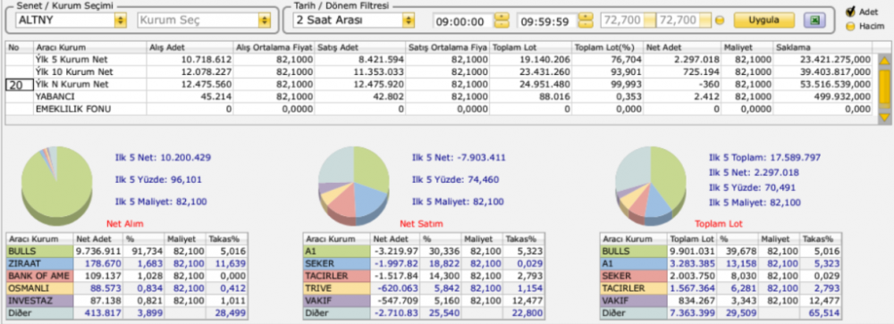Sort by the Aracı Kurum column header

(x=89, y=47)
